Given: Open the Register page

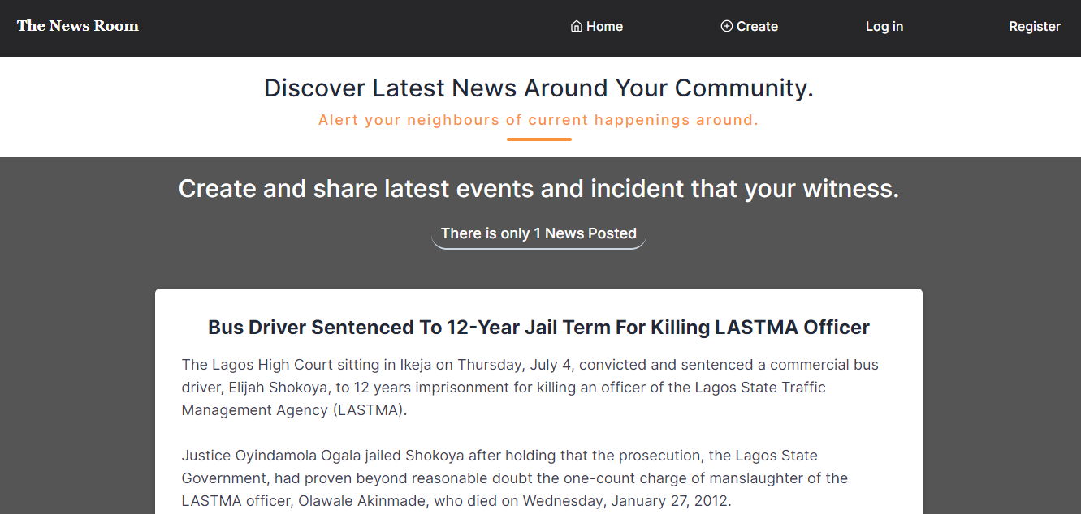Looking at the screenshot, I should pyautogui.click(x=1035, y=26).
